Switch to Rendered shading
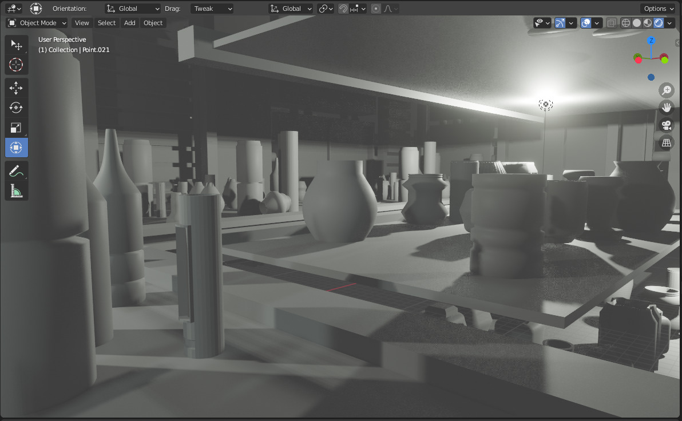The height and width of the screenshot is (421, 682). click(x=659, y=23)
